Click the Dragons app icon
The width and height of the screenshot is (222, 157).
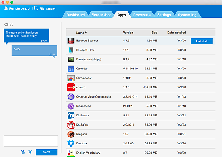pyautogui.click(x=71, y=134)
